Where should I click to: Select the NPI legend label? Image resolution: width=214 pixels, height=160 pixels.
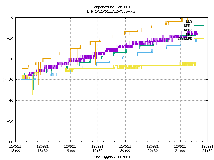(x=189, y=34)
